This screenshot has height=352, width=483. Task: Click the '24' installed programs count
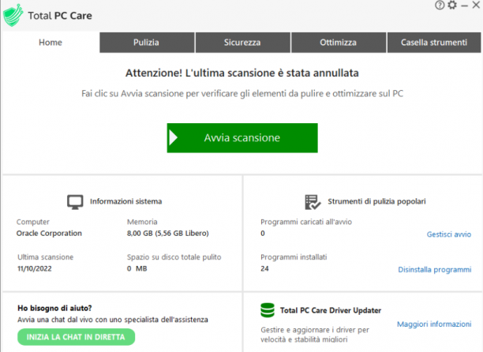point(264,269)
